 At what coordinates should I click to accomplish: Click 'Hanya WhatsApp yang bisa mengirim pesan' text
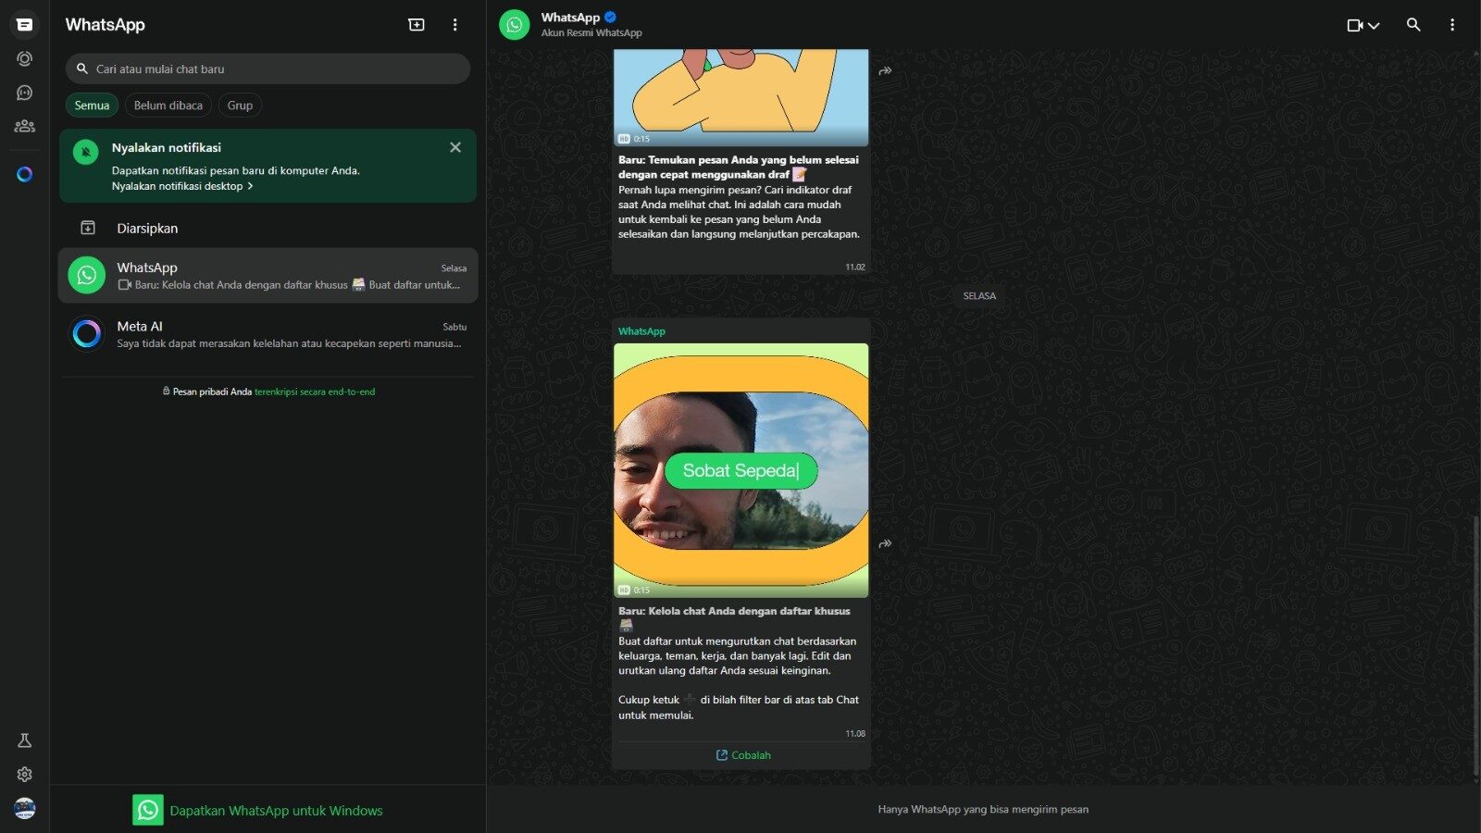pos(983,809)
